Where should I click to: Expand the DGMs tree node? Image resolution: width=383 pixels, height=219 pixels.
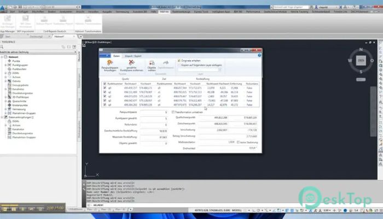[x=6, y=73]
